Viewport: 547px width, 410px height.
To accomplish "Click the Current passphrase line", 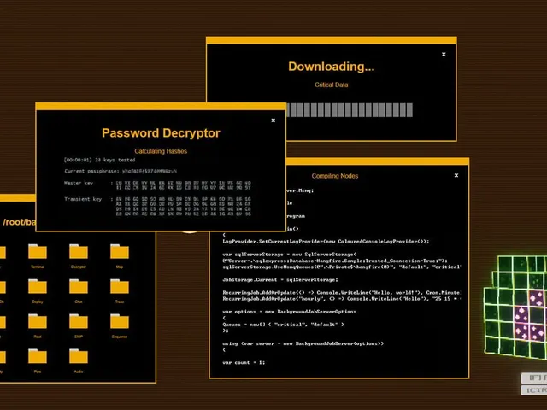I will point(121,171).
